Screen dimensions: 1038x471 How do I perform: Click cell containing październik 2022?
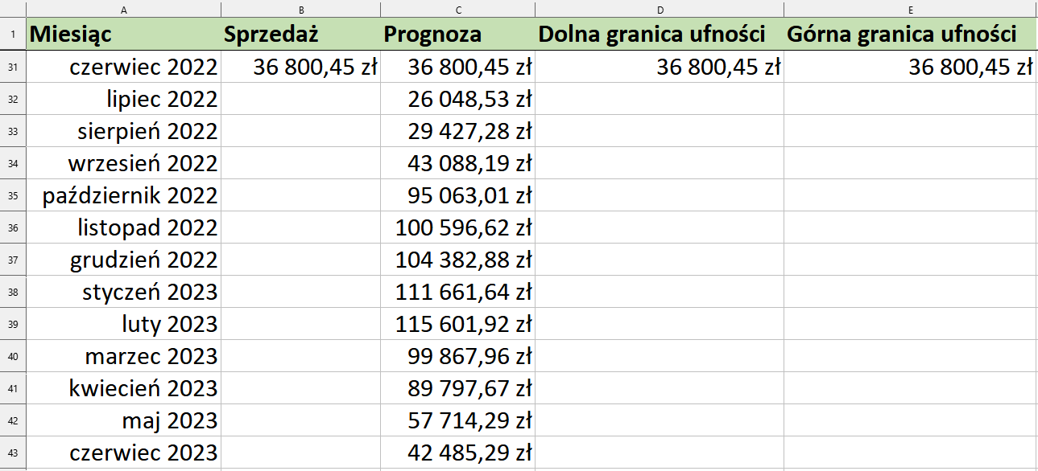pos(124,195)
